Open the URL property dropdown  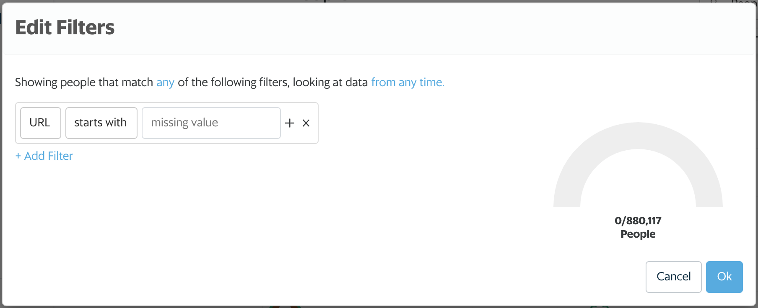[41, 123]
